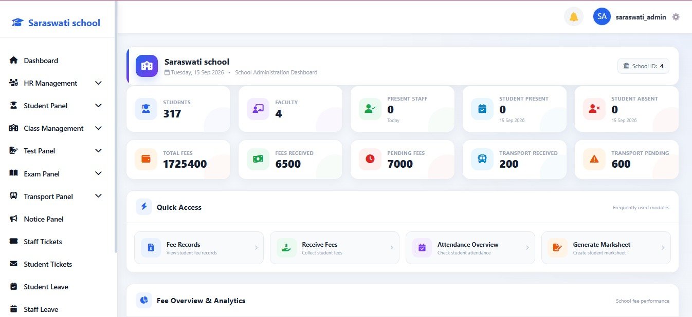Open Generate Marksheet quick access card
The height and width of the screenshot is (317, 692).
click(x=606, y=248)
